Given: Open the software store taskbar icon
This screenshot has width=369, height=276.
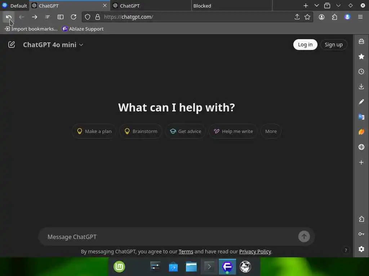Looking at the screenshot, I should (x=173, y=267).
